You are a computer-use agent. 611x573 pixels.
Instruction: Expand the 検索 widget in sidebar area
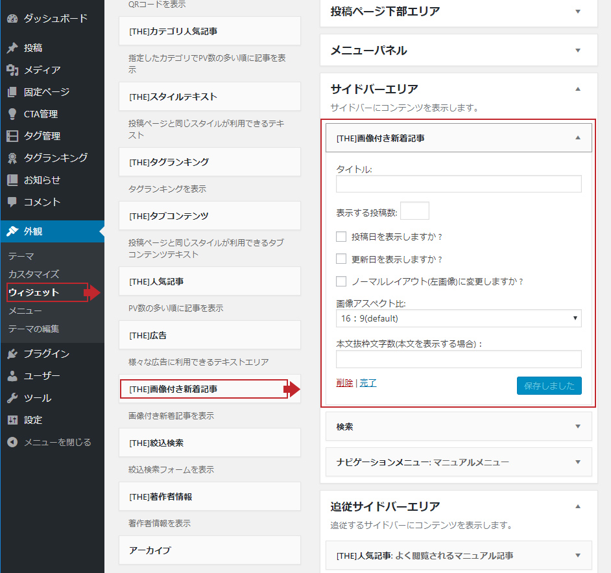click(577, 427)
